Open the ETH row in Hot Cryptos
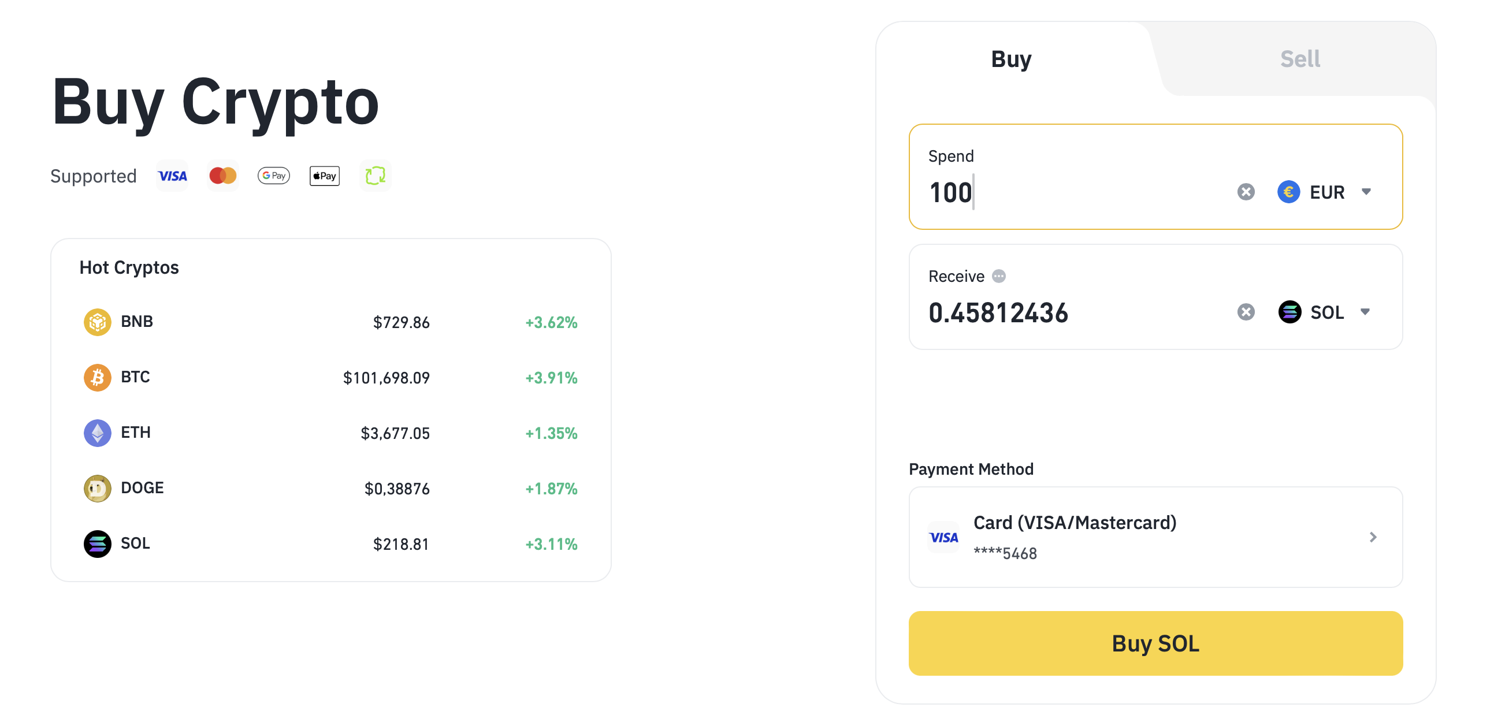Screen dimensions: 1494x715 [x=330, y=433]
